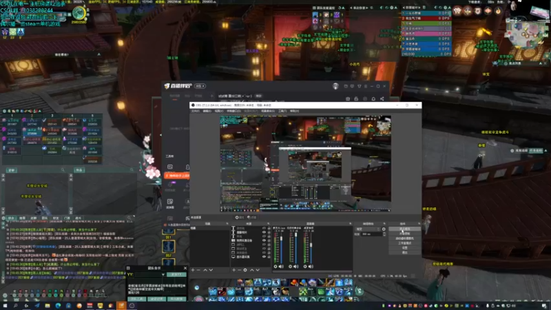The width and height of the screenshot is (551, 310).
Task: Pop out the Audio Mixer dock panel icon
Action: pyautogui.click(x=351, y=223)
